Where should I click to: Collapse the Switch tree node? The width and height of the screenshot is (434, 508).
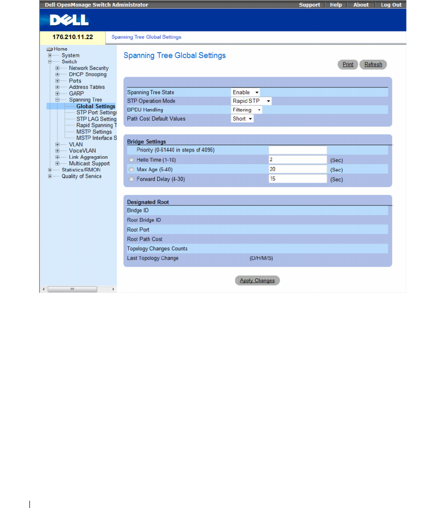point(50,62)
